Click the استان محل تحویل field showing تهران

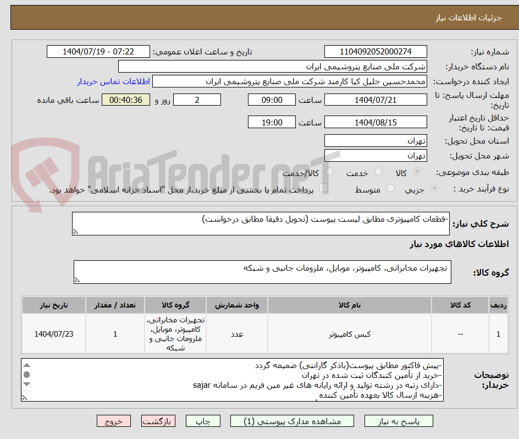click(376, 140)
